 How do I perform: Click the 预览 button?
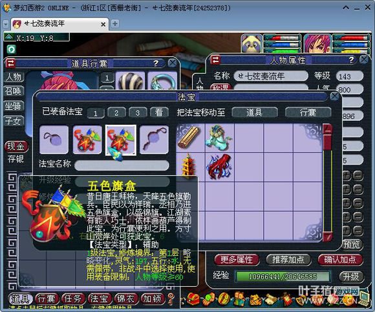[352, 245]
